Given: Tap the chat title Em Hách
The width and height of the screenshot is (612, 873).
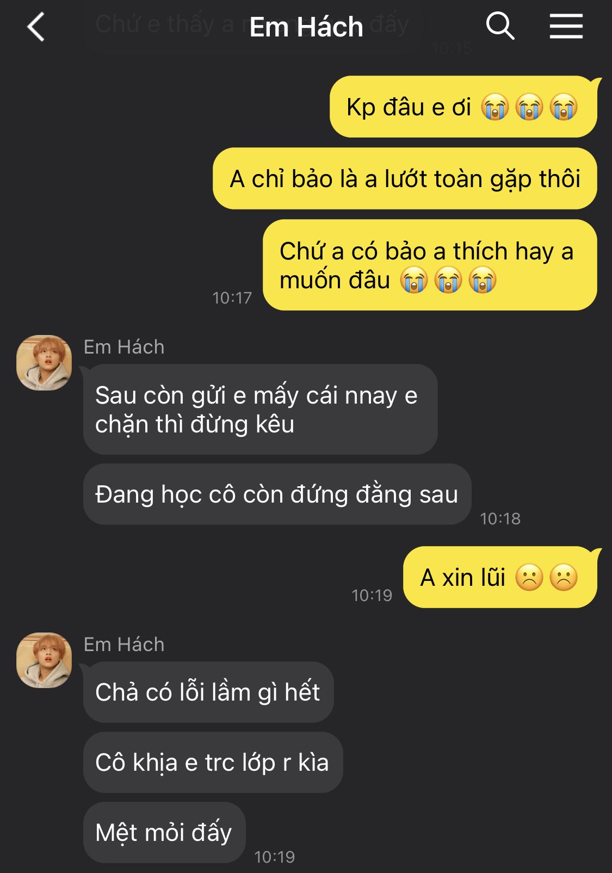Looking at the screenshot, I should click(x=306, y=27).
